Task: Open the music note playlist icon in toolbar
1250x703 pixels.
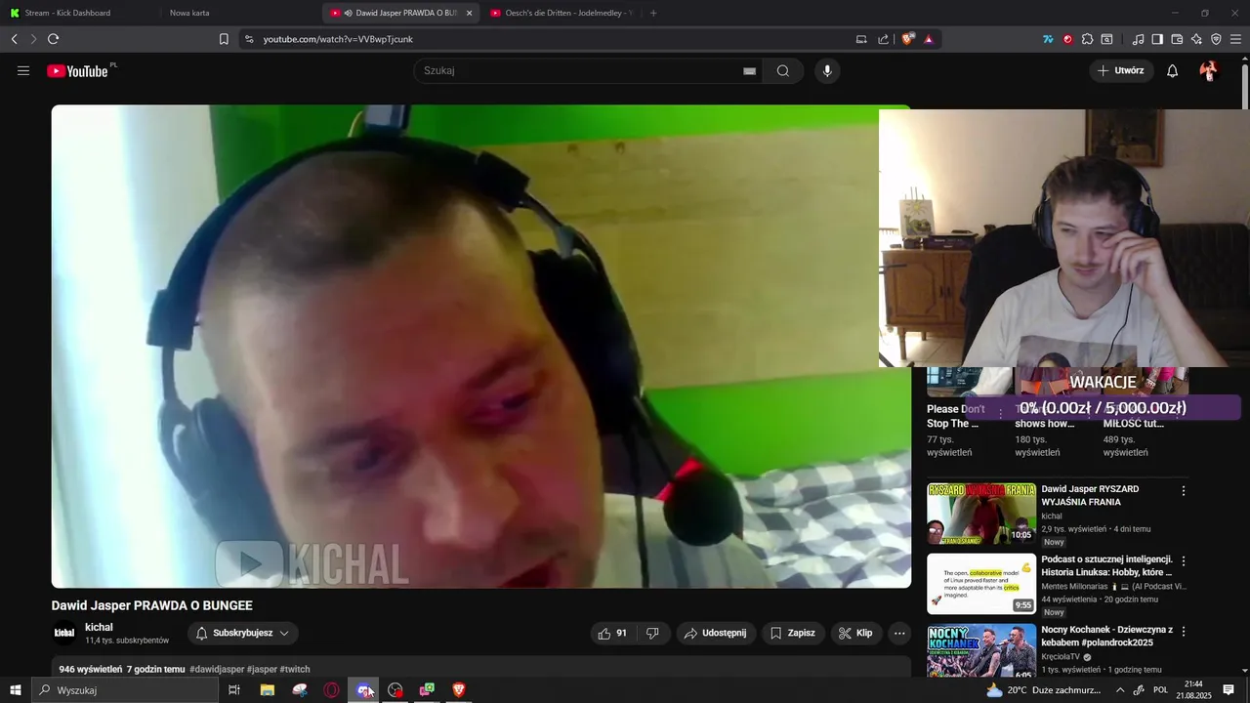Action: (1138, 39)
